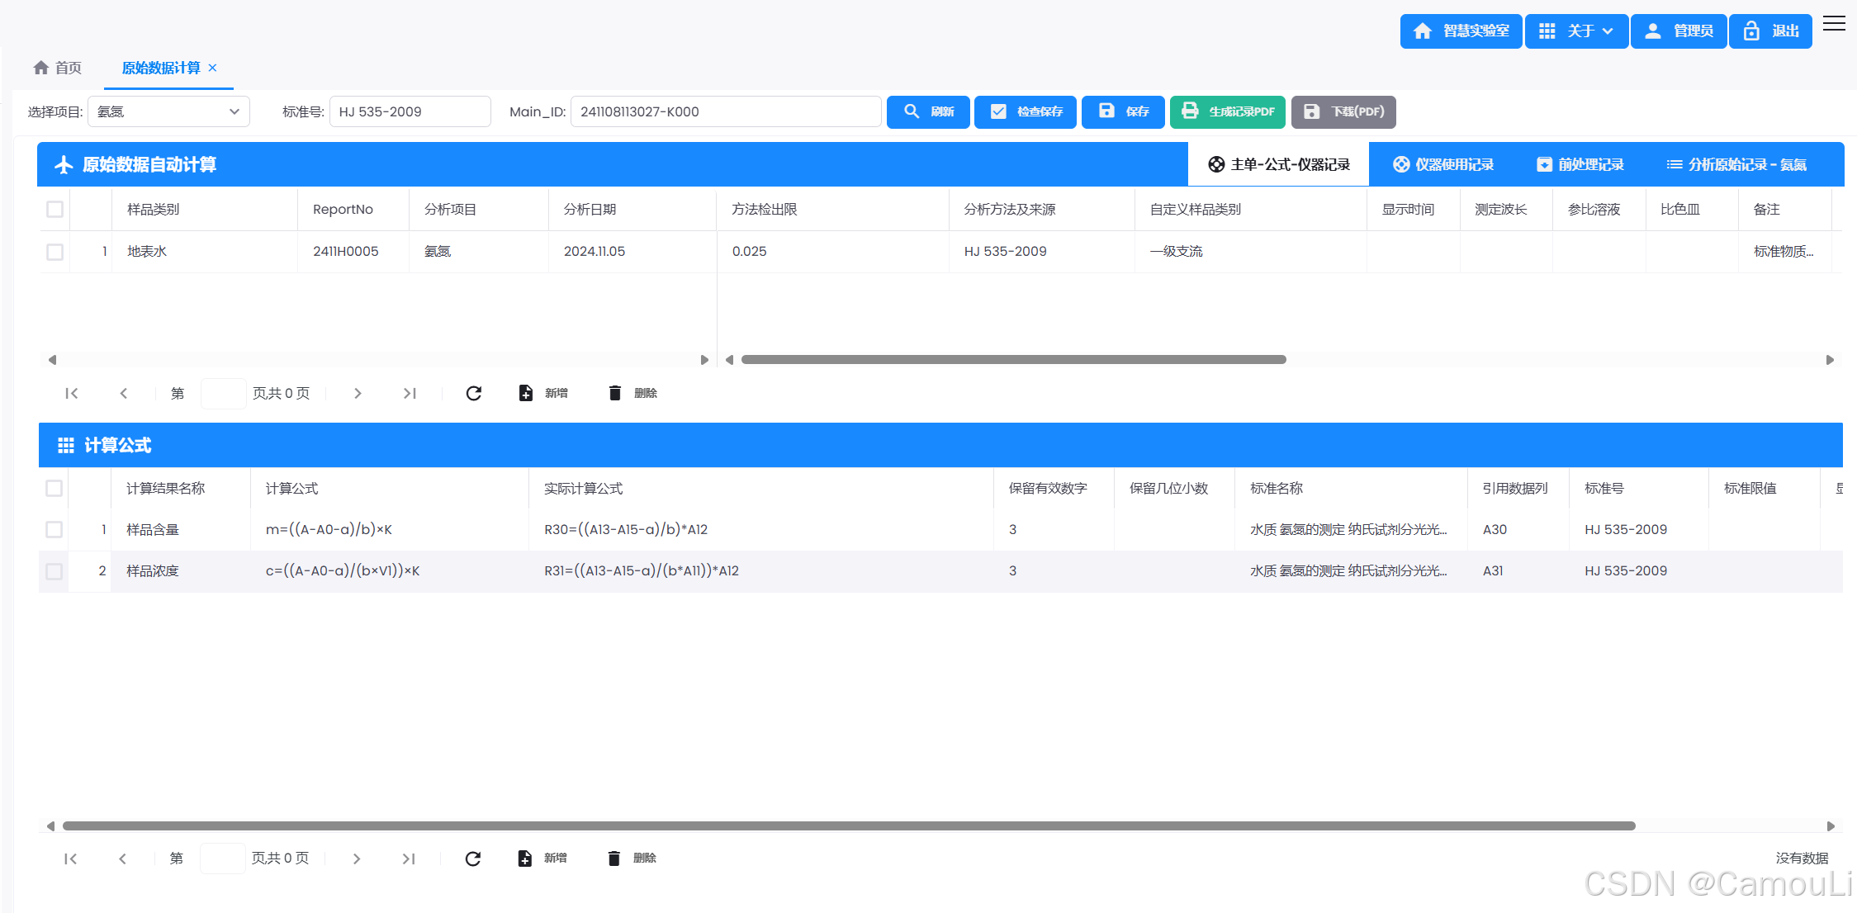Click the hamburger menu icon at top right

1834,24
